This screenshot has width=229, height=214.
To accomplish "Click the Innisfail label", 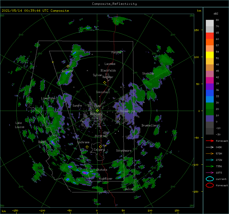I will (103, 92).
